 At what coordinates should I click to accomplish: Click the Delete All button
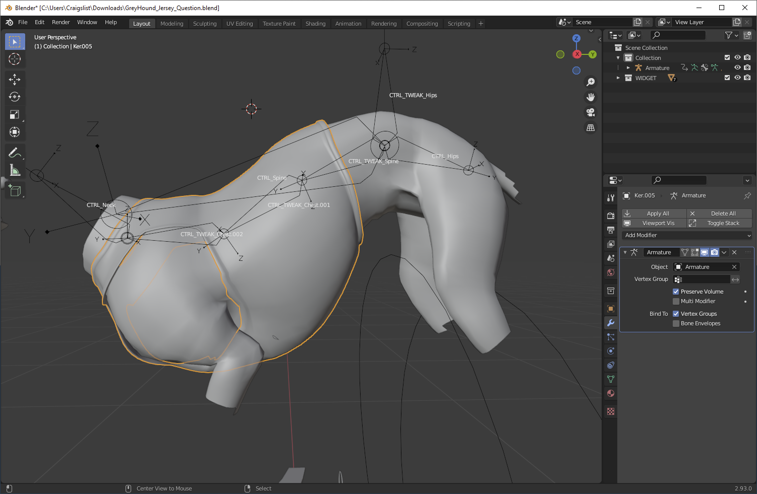(720, 214)
